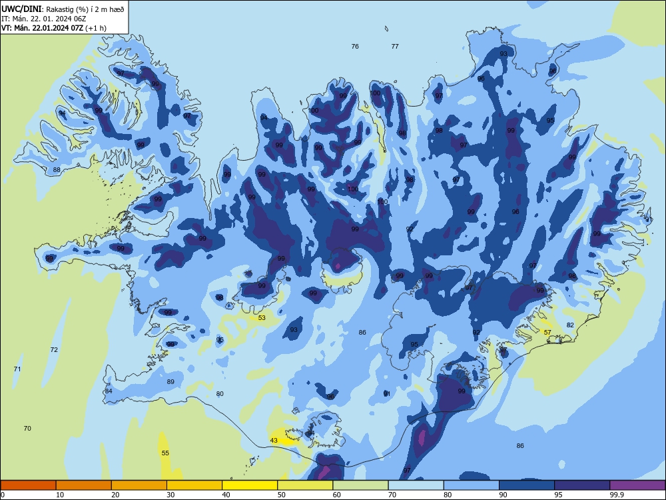
Task: Pick the dark indigo 95–99.9 legend swatch
Action: pyautogui.click(x=582, y=485)
